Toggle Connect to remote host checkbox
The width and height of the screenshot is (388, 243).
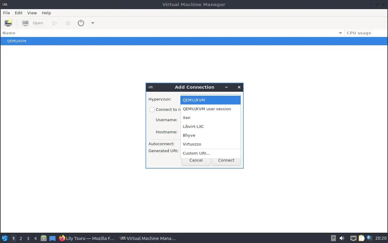[152, 110]
